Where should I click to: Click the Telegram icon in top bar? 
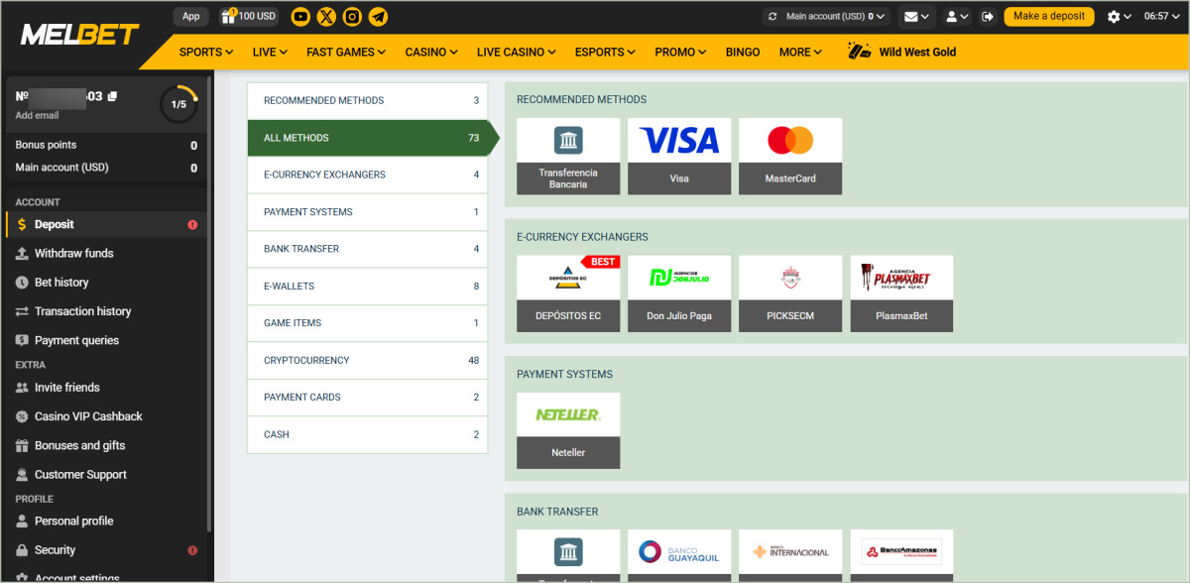pos(378,17)
